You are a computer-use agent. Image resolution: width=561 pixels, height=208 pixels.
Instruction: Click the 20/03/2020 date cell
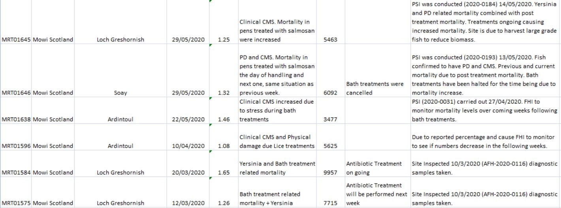[x=188, y=172]
